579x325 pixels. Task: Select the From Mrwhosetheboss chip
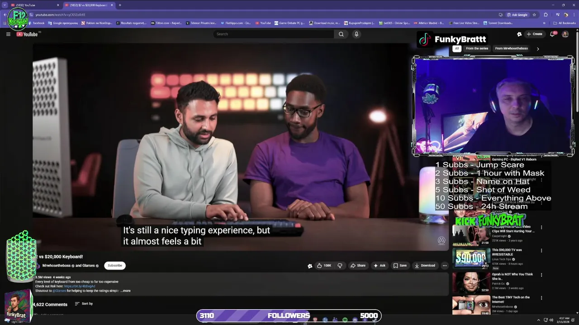(511, 48)
